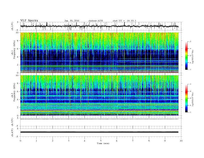The width and height of the screenshot is (204, 158).
Task: Select the "Jan. 30, 2016" date text
Action: 72,21
